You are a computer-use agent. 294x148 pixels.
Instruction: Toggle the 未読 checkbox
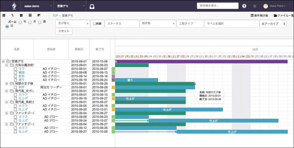click(x=94, y=24)
